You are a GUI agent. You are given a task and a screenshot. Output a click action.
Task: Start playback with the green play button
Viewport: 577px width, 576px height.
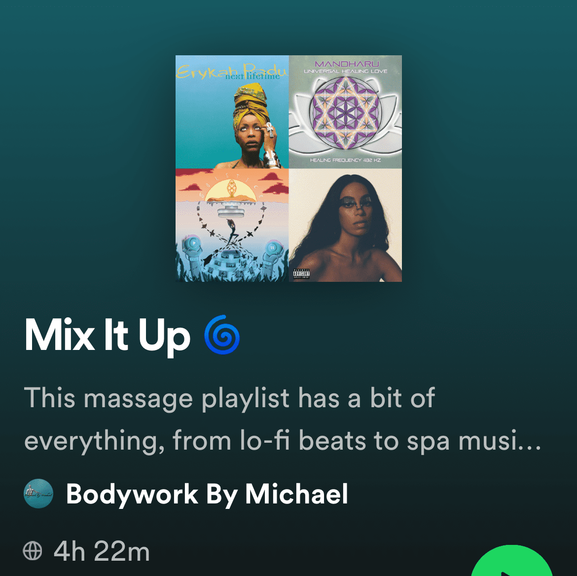[x=511, y=561]
